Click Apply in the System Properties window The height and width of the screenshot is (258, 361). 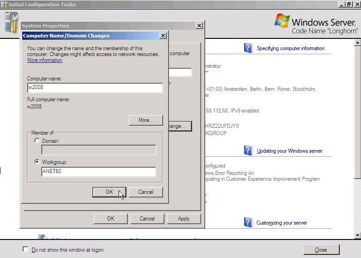[x=184, y=219]
